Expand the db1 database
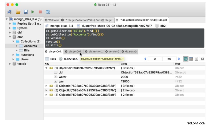This screenshot has height=126, width=208. click(x=10, y=32)
